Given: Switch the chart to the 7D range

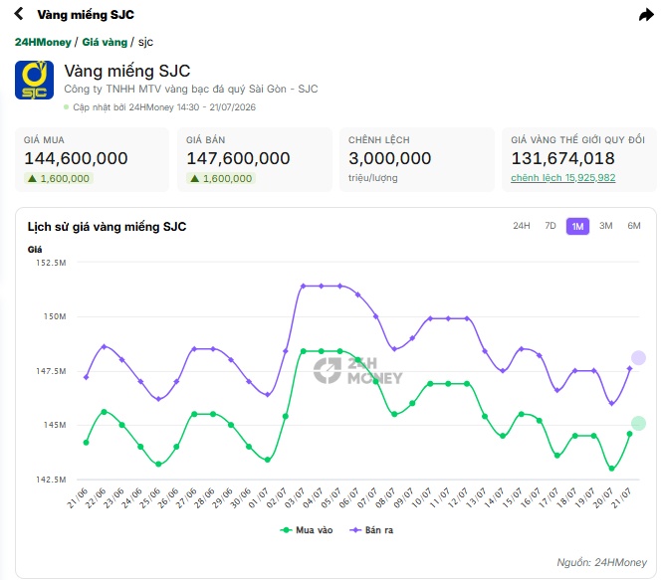Looking at the screenshot, I should point(551,226).
